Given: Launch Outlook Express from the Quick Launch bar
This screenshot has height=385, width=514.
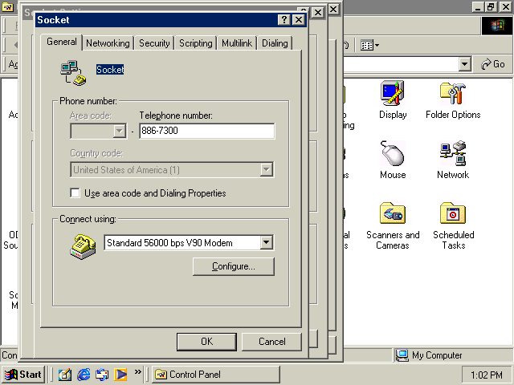Looking at the screenshot, I should coord(102,374).
